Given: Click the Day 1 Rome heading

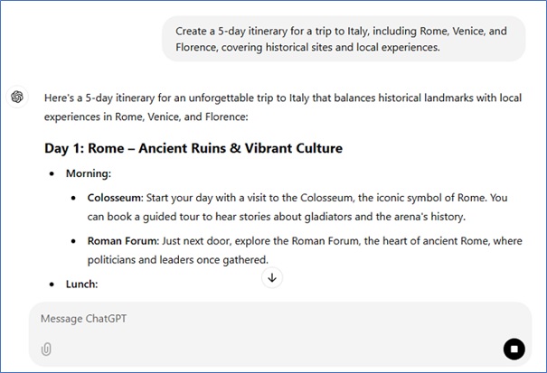Looking at the screenshot, I should [x=193, y=148].
